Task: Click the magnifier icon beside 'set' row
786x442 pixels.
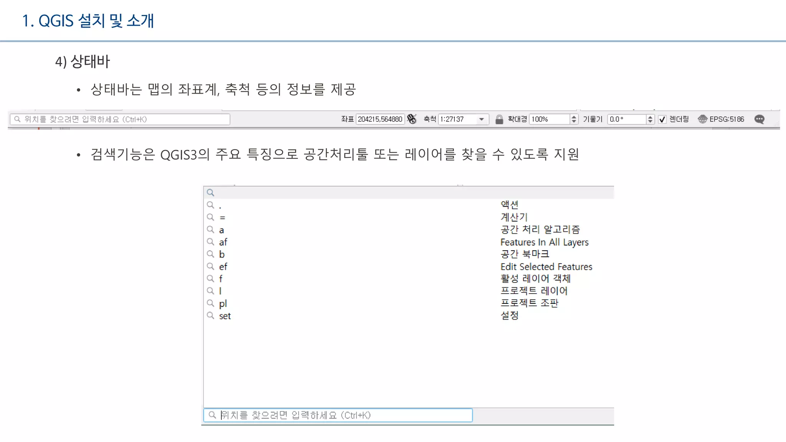Action: [x=210, y=315]
